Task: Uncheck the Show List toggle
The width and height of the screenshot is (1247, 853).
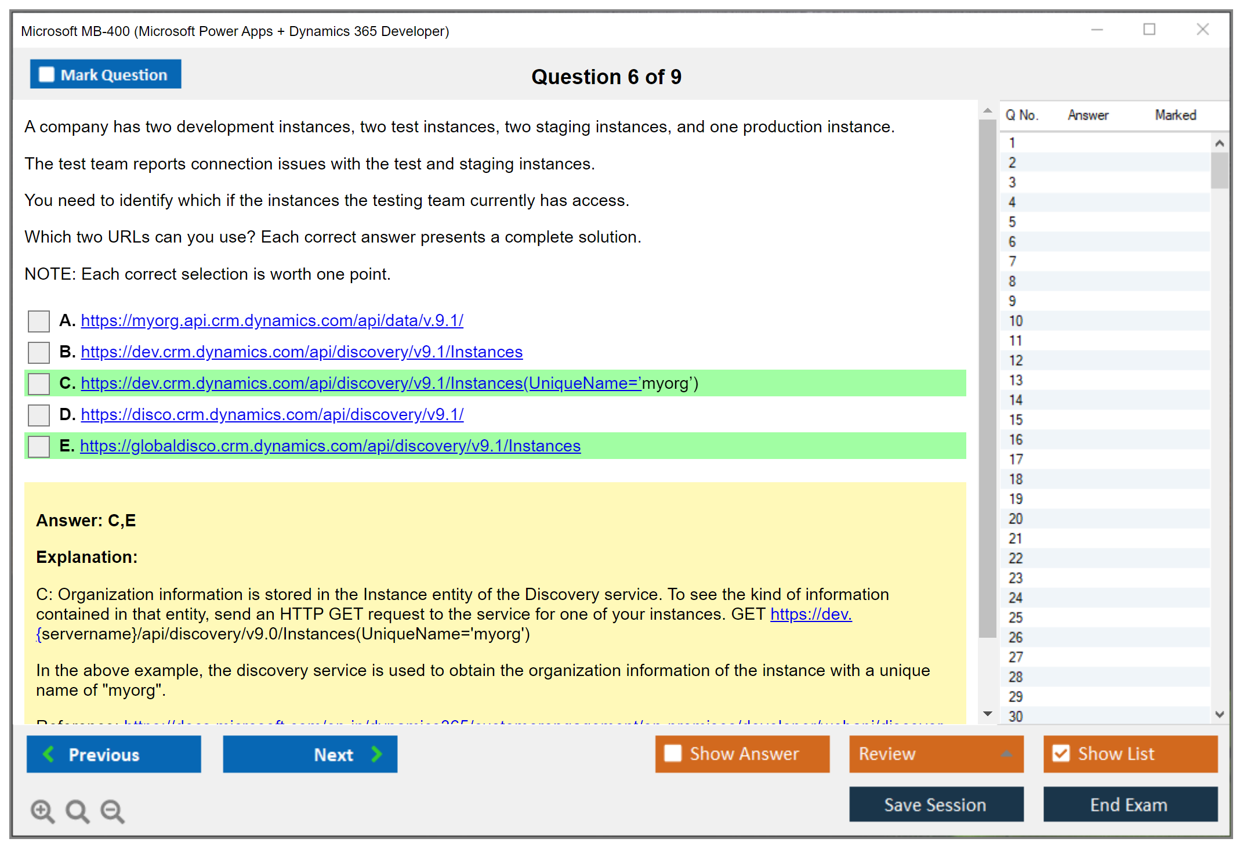Action: point(1061,754)
